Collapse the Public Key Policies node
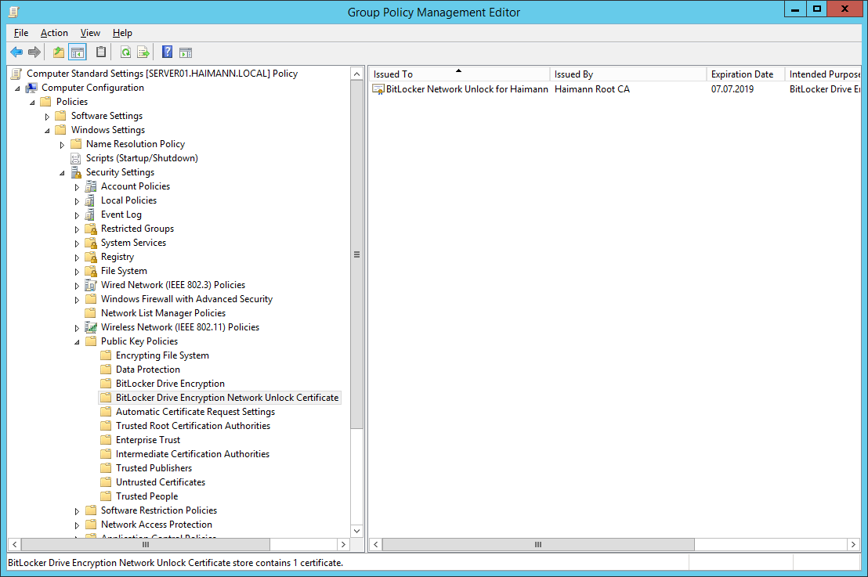868x577 pixels. click(77, 341)
